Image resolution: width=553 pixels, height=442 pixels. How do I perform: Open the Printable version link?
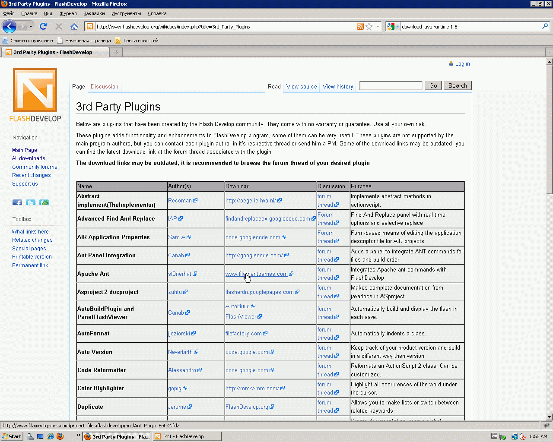[32, 257]
